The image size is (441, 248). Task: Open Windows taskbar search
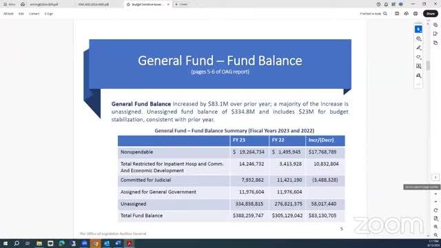pos(17,243)
